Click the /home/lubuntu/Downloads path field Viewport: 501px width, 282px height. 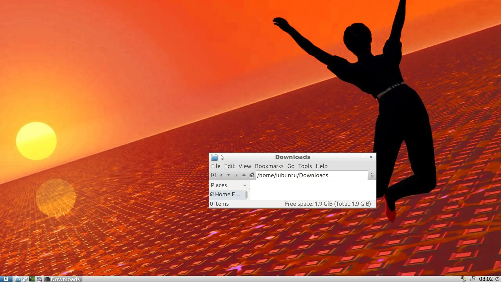(312, 175)
